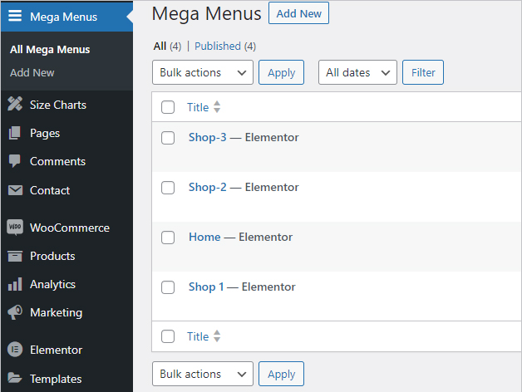Viewport: 522px width, 392px height.
Task: Click the Comments speech bubble icon
Action: pos(15,161)
